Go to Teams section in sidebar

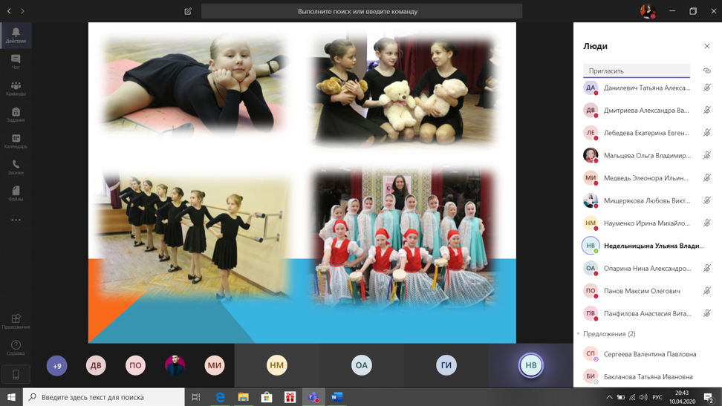[x=16, y=88]
